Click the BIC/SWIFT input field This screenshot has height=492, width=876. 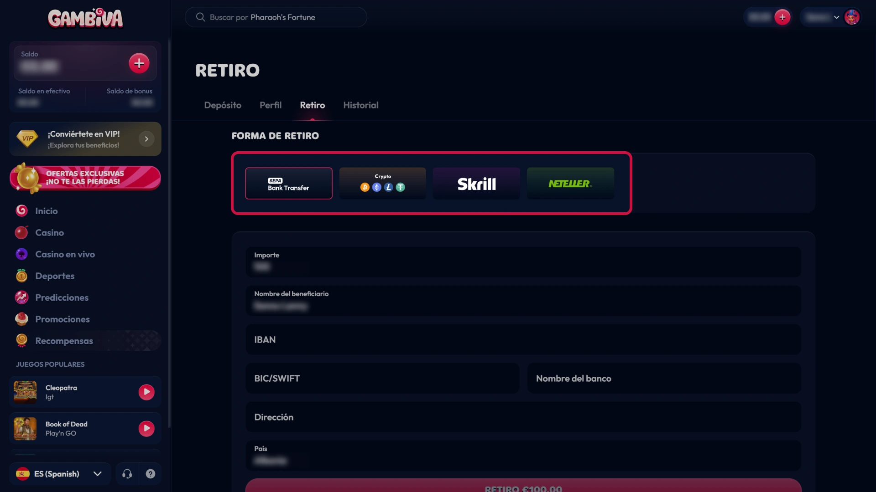(382, 378)
